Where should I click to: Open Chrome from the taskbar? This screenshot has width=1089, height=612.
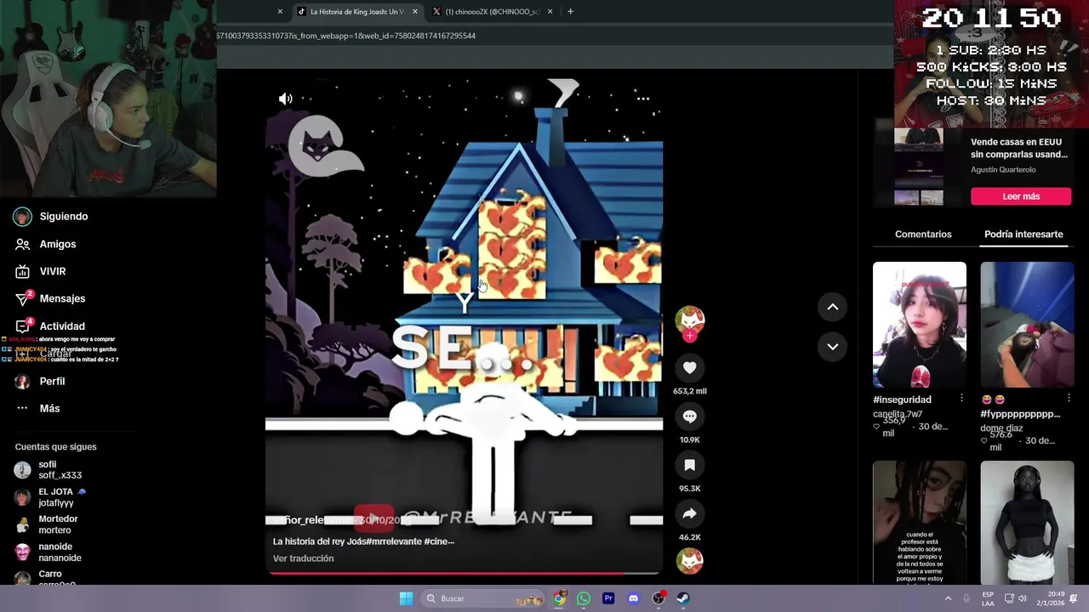click(x=559, y=598)
